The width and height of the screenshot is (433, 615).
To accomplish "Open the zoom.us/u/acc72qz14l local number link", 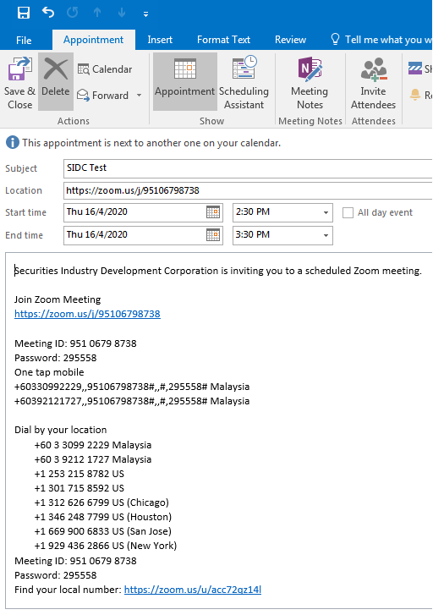I will tap(193, 590).
